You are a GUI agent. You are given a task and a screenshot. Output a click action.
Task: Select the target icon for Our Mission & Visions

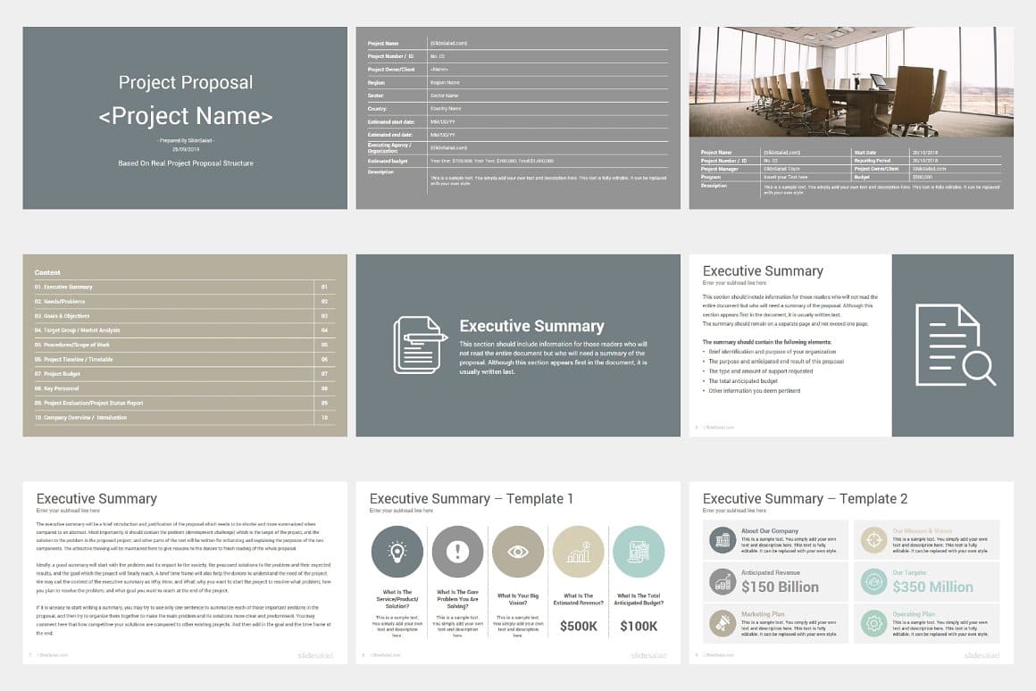[x=872, y=538]
